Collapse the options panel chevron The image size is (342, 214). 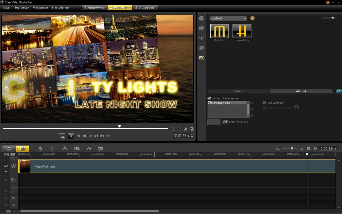339,91
